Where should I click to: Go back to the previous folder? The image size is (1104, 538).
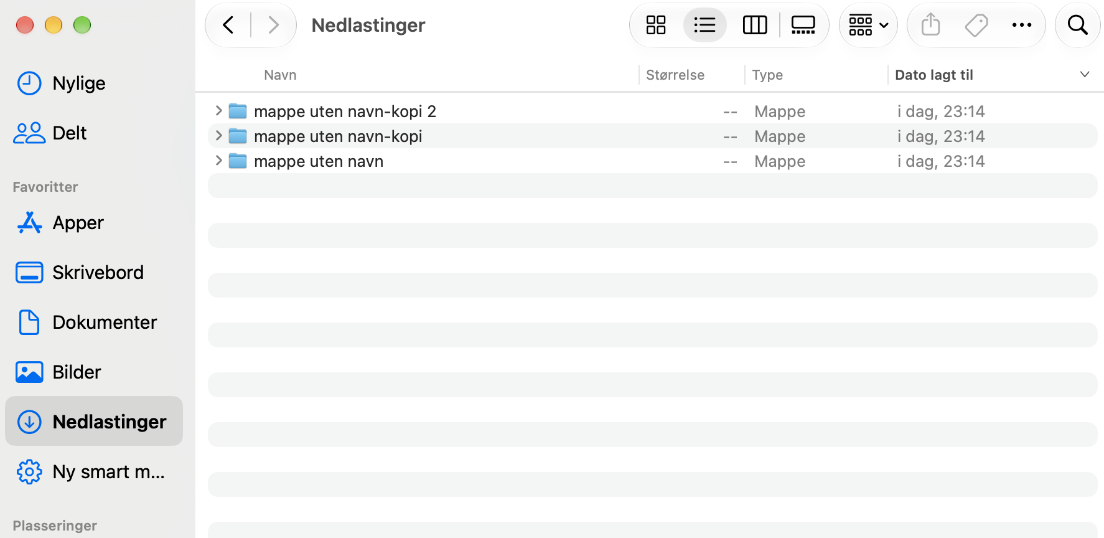pyautogui.click(x=228, y=25)
